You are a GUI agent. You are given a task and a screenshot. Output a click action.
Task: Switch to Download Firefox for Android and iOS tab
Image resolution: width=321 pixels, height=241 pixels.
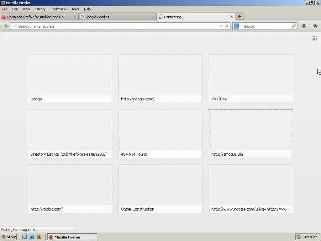(x=39, y=17)
